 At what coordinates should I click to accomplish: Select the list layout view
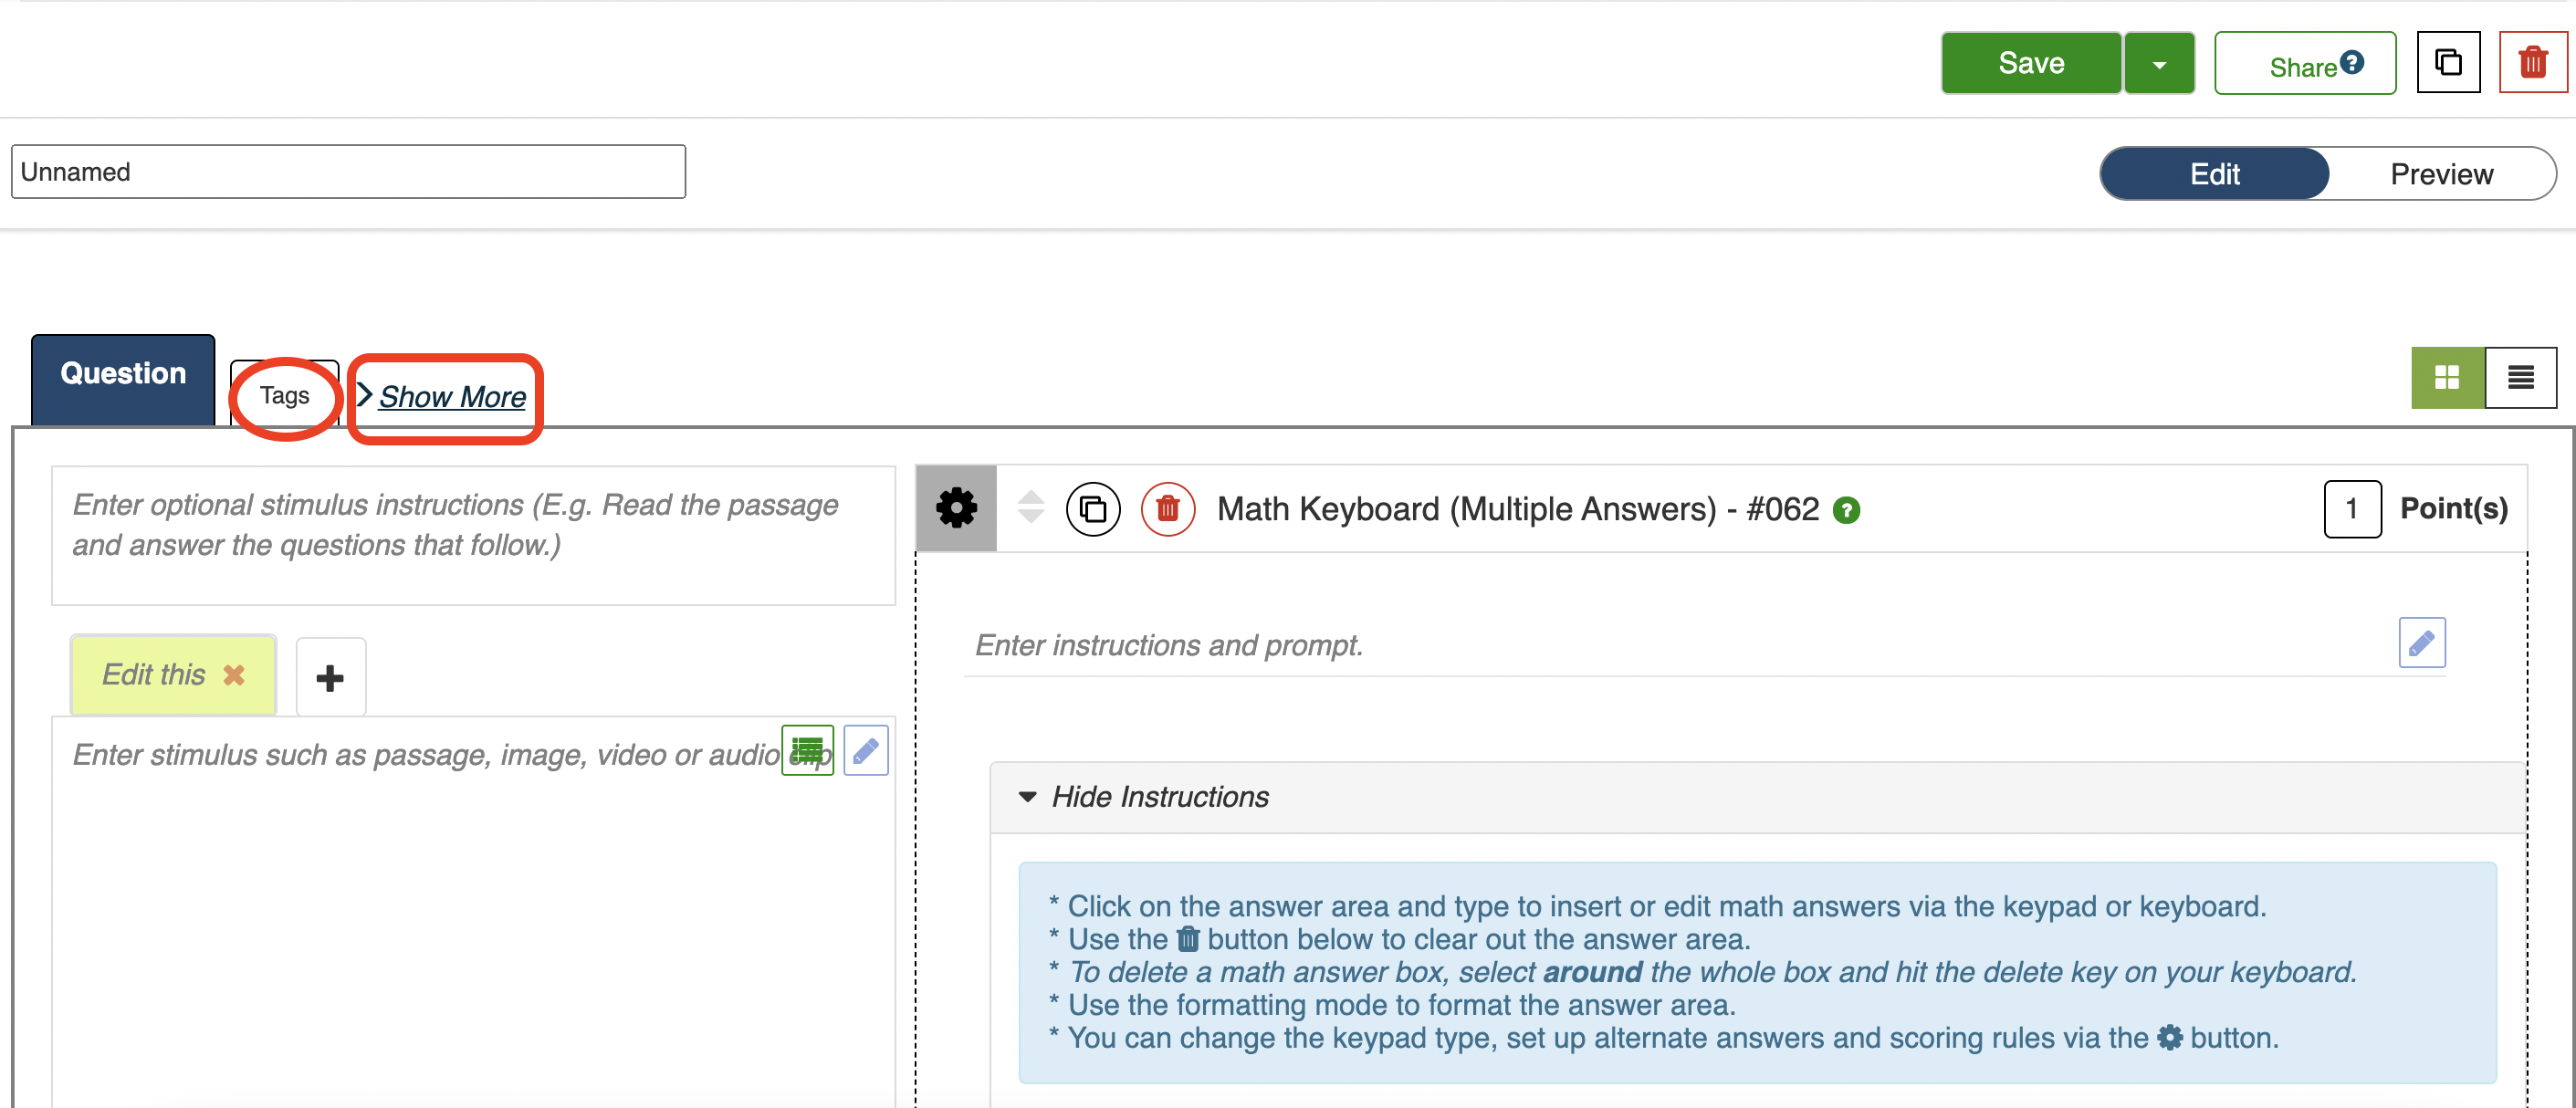[x=2520, y=378]
